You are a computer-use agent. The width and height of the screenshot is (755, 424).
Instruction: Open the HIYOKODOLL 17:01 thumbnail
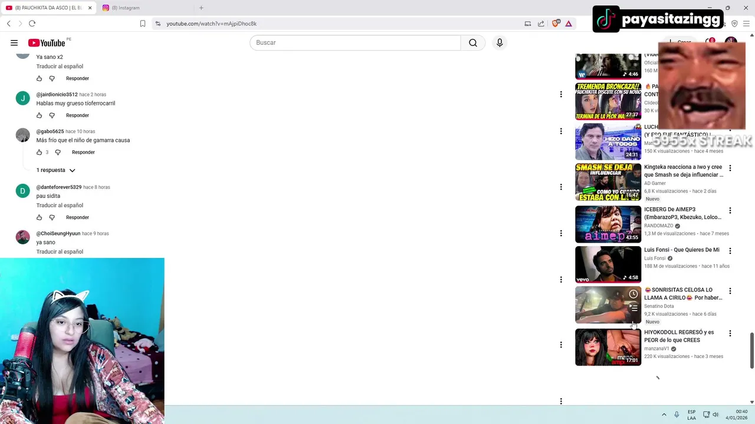tap(608, 347)
